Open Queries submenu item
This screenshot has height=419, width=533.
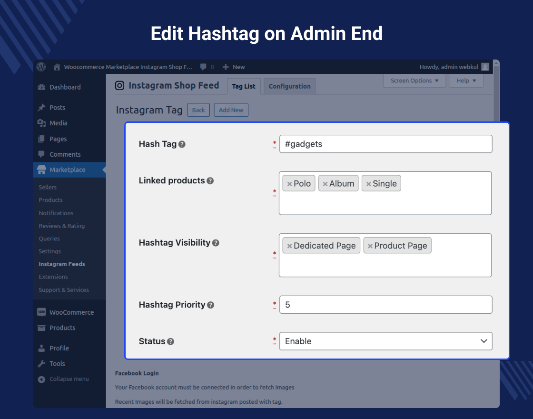[49, 239]
